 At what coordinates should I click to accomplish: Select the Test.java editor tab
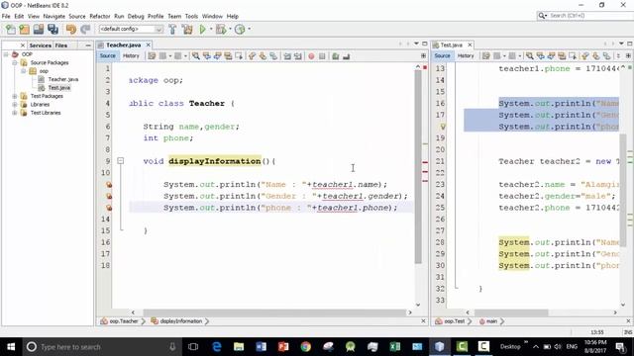point(452,44)
